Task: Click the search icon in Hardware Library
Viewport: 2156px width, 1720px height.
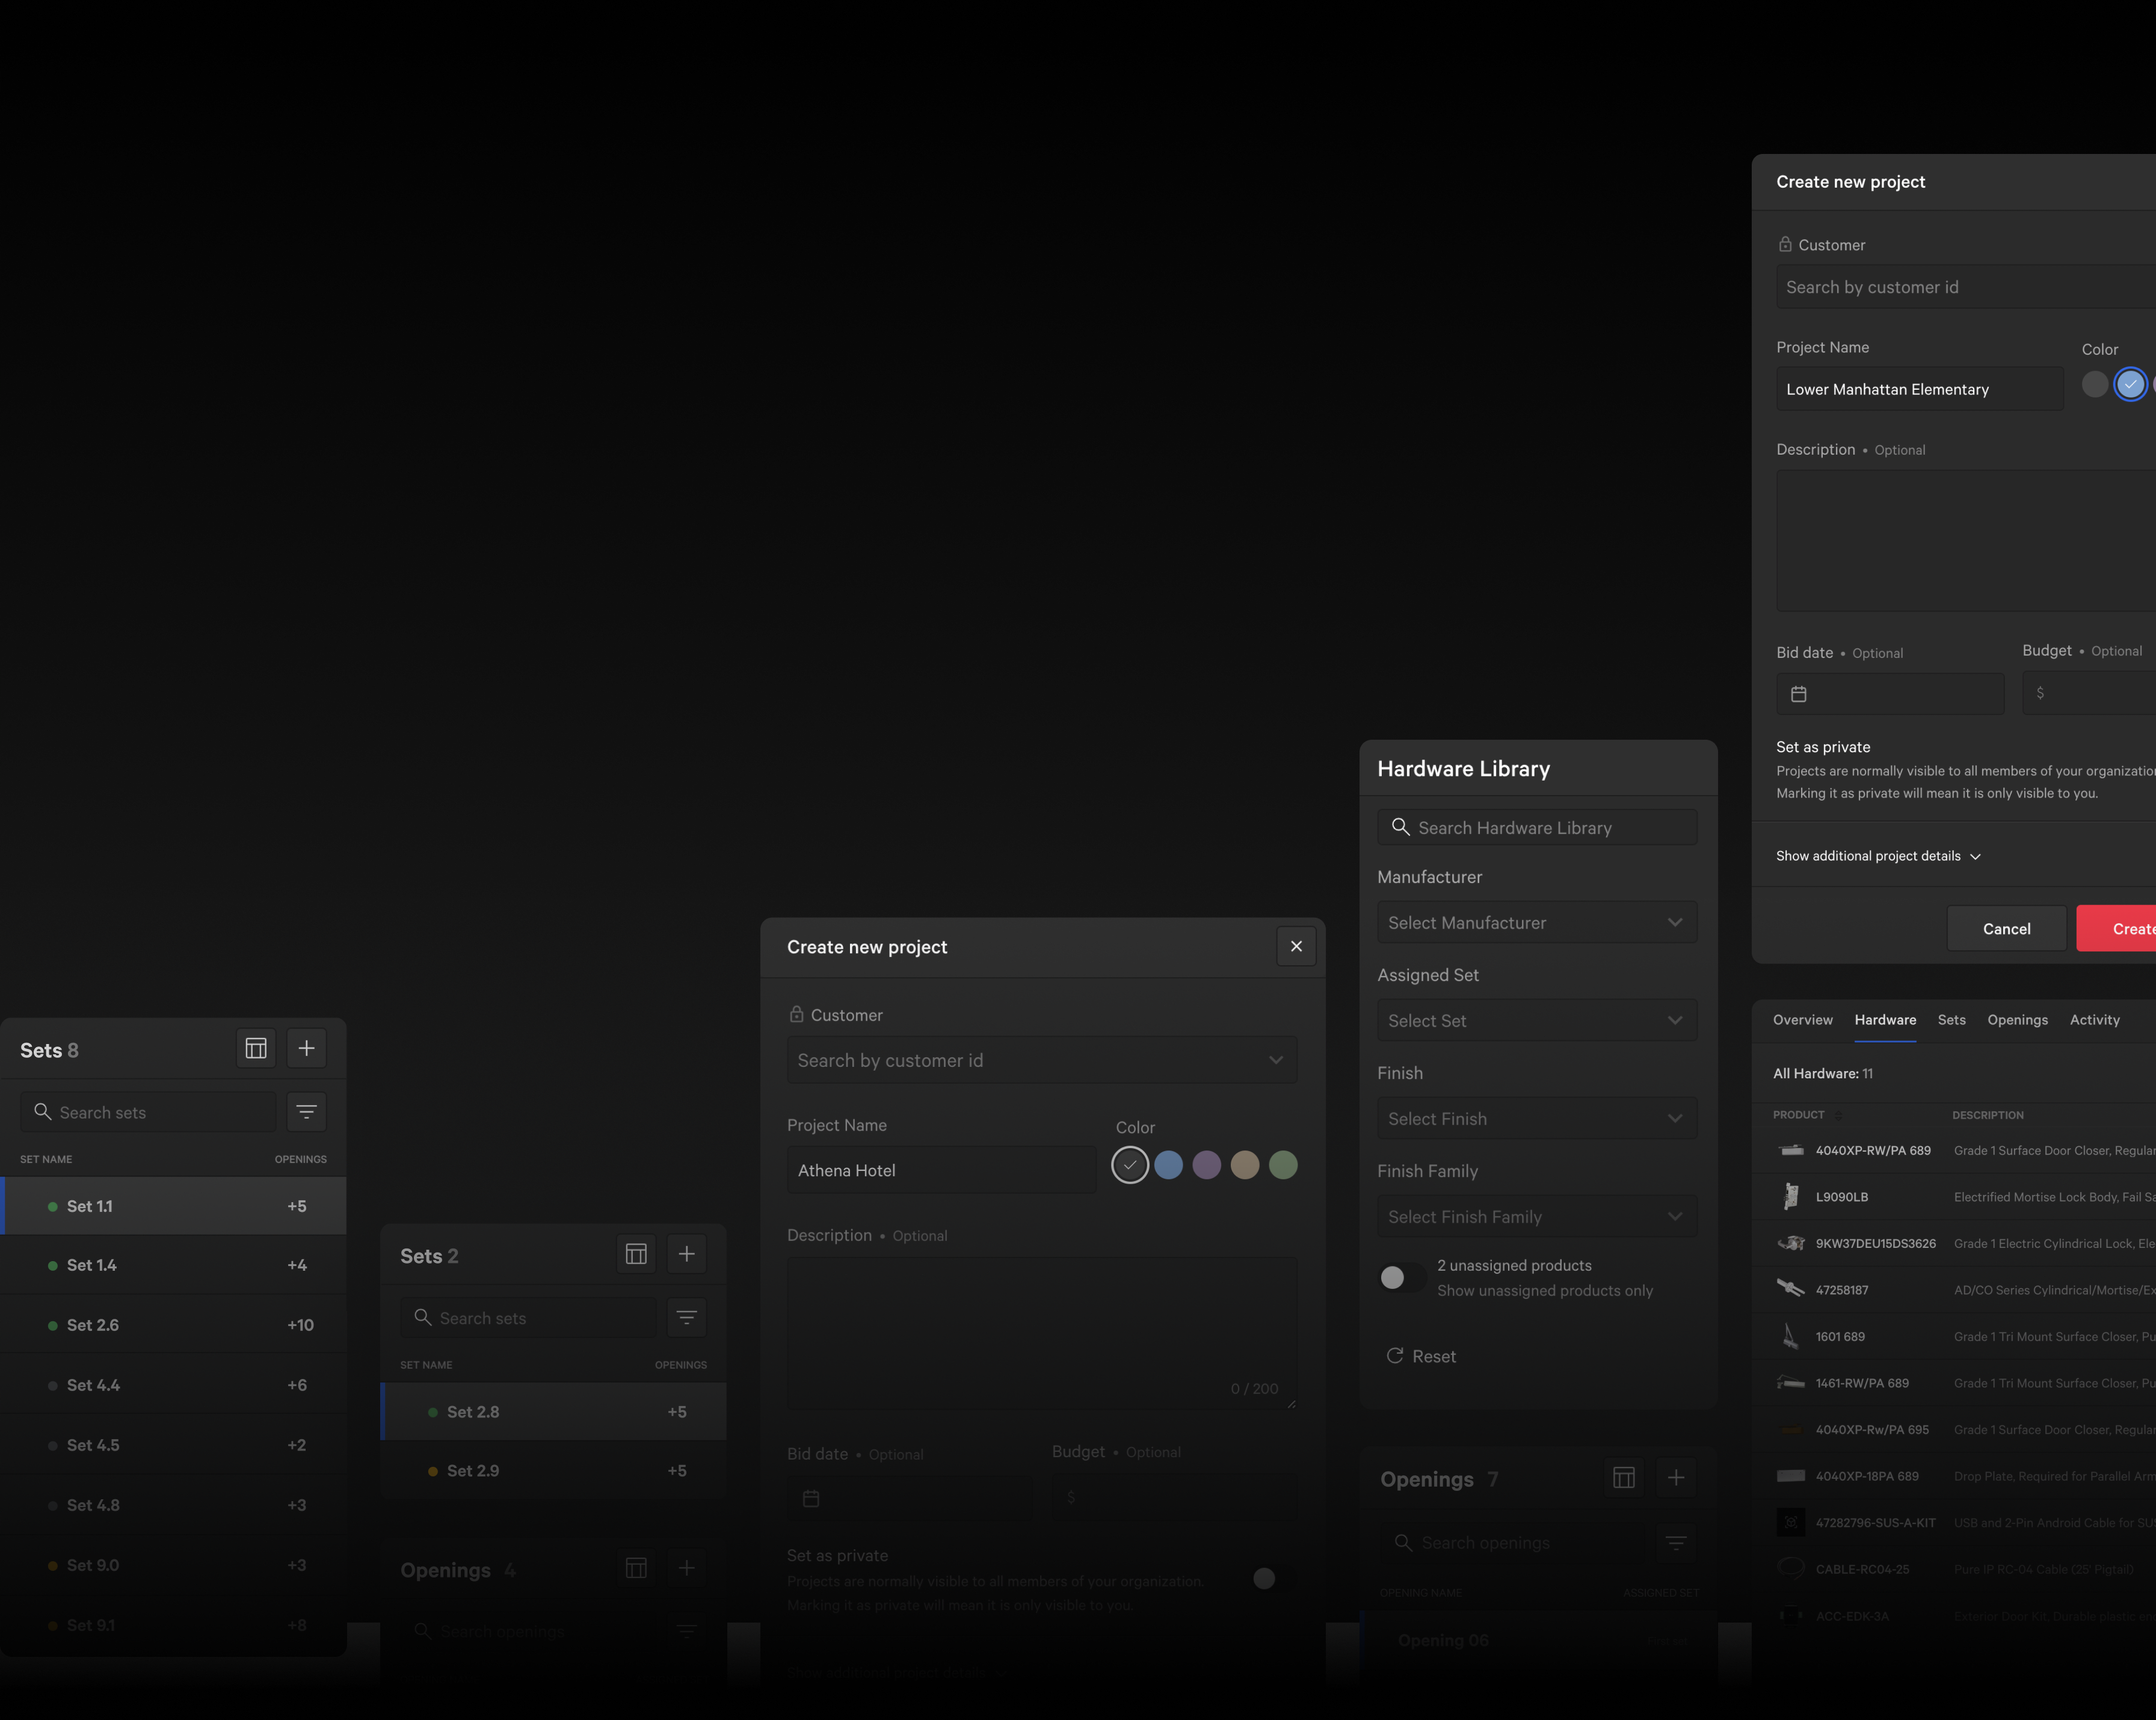Action: coord(1400,827)
